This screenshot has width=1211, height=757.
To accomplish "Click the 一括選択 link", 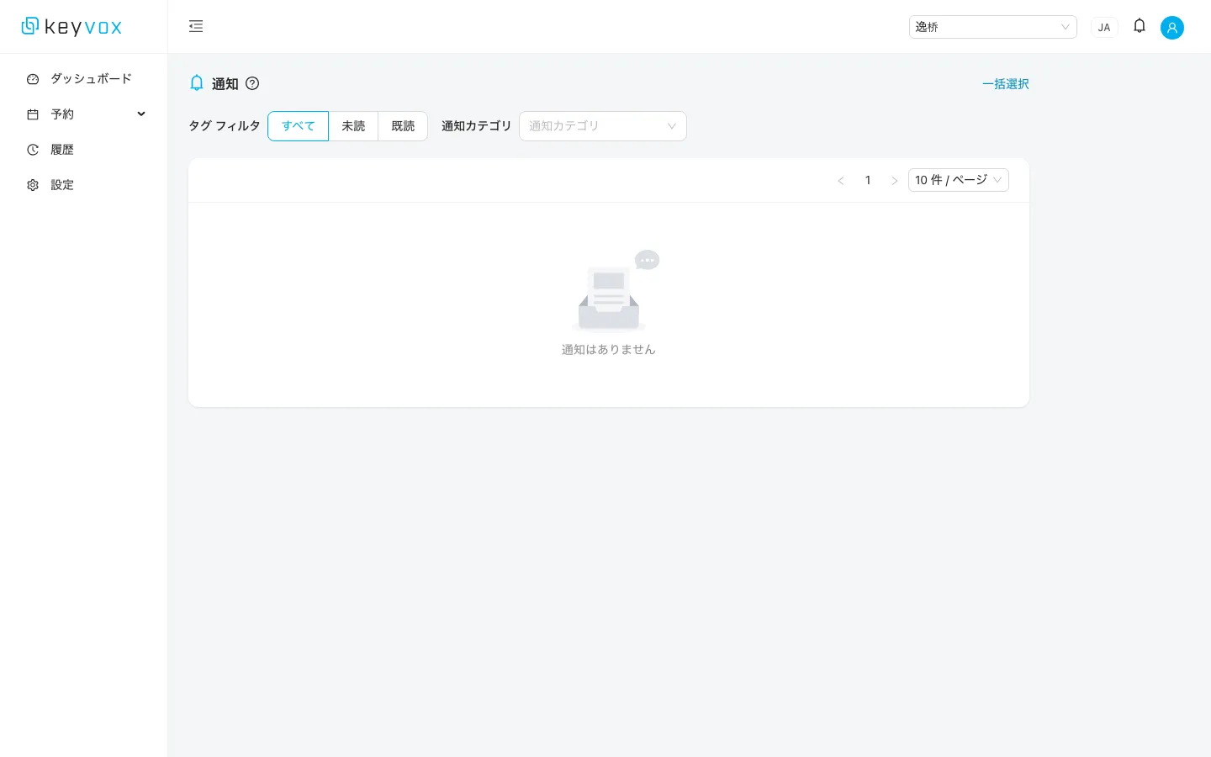I will click(1006, 83).
